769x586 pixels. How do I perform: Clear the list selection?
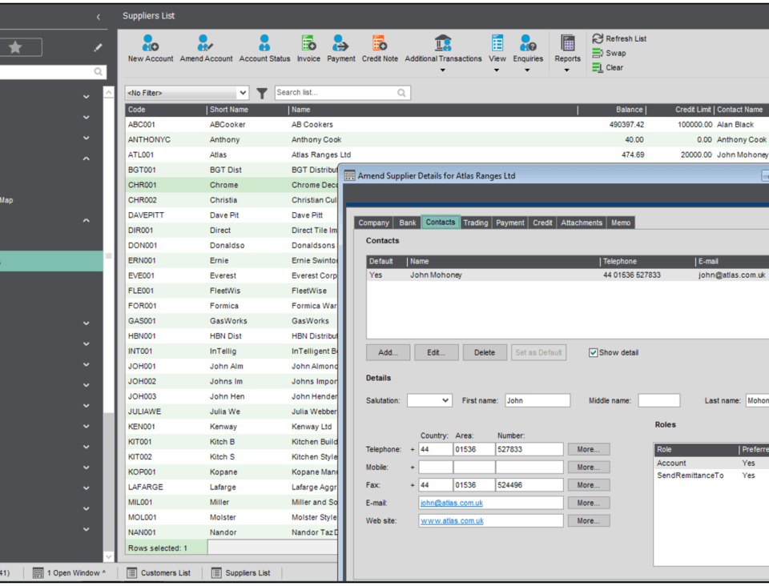click(x=608, y=67)
